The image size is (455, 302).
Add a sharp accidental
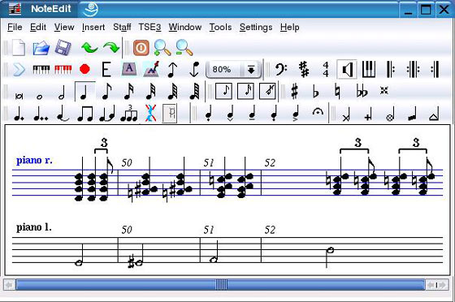pyautogui.click(x=294, y=92)
